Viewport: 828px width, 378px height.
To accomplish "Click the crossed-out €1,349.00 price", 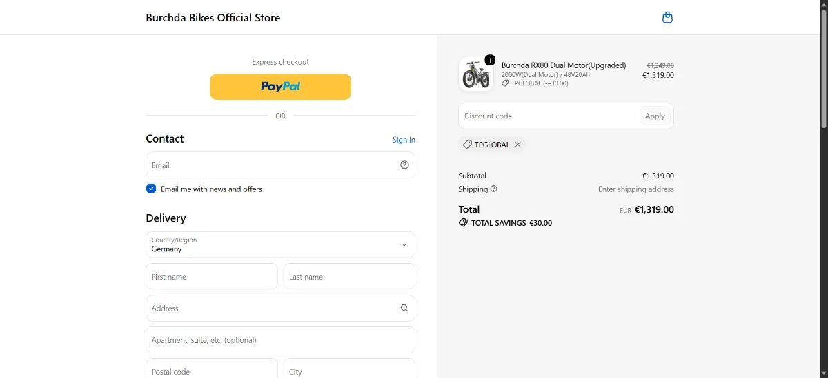I will 660,66.
